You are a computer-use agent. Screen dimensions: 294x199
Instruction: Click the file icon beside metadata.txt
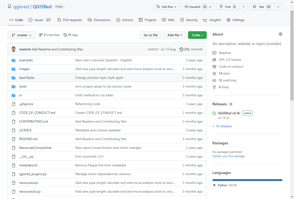13,165
